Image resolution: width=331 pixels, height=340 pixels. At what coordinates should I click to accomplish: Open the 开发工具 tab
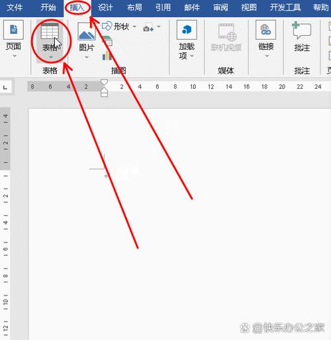pos(285,7)
